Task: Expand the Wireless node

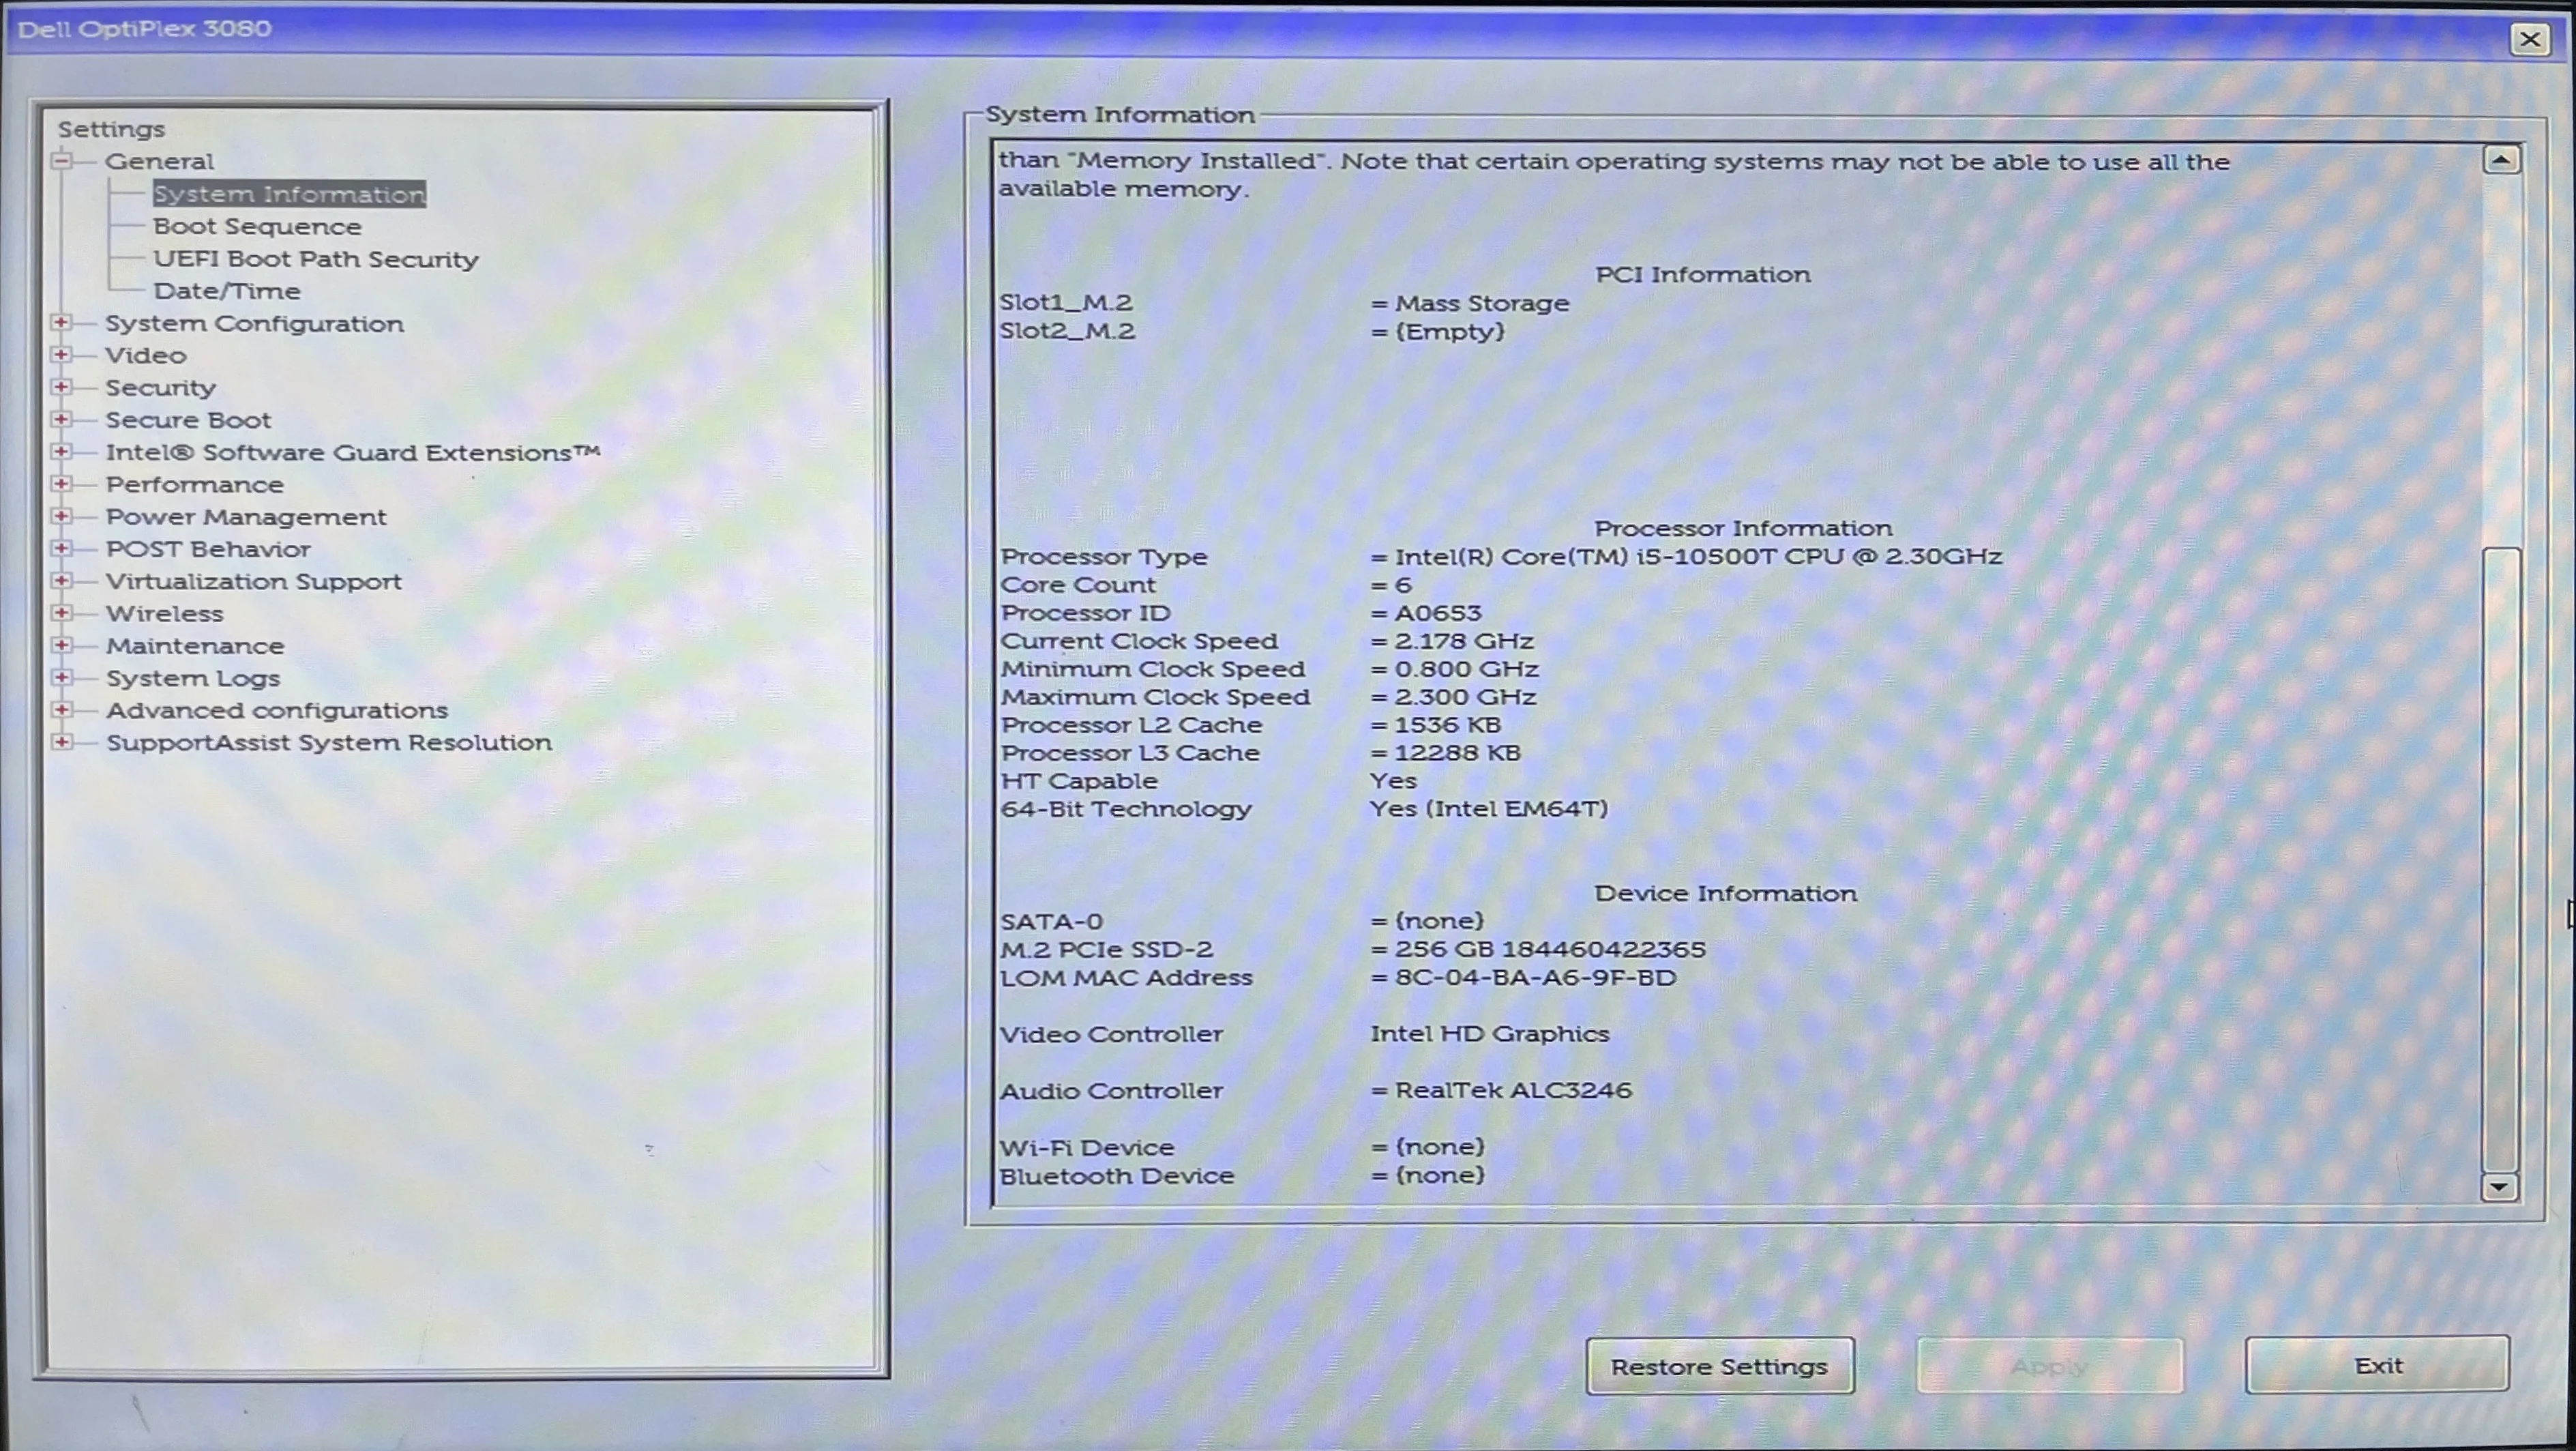Action: [x=62, y=612]
